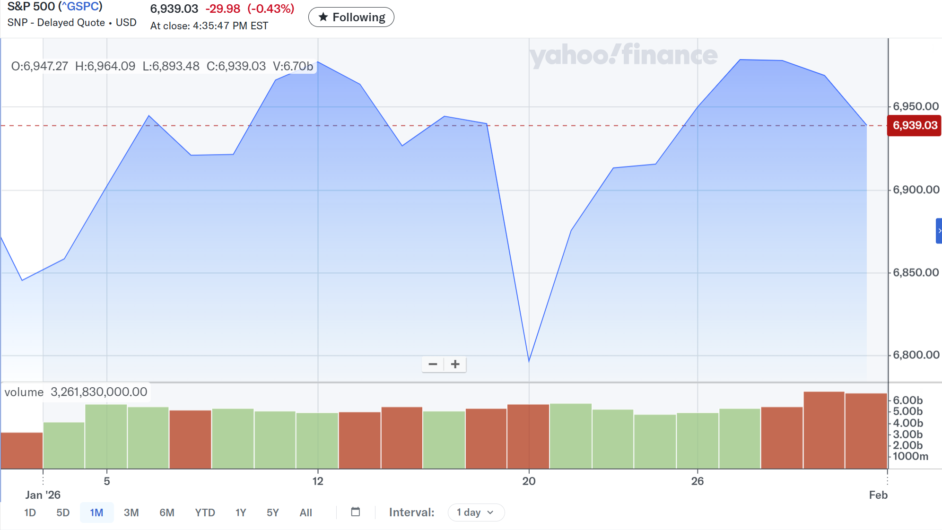942x530 pixels.
Task: Expand the blue side panel arrow
Action: pos(939,231)
